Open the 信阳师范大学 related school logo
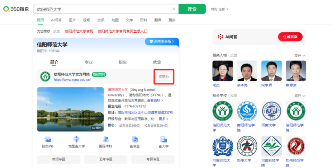 click(223, 111)
